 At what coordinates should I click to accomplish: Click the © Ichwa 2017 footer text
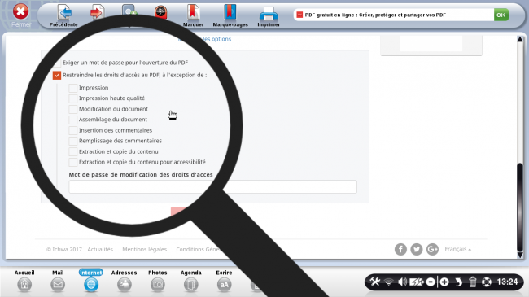tap(64, 250)
